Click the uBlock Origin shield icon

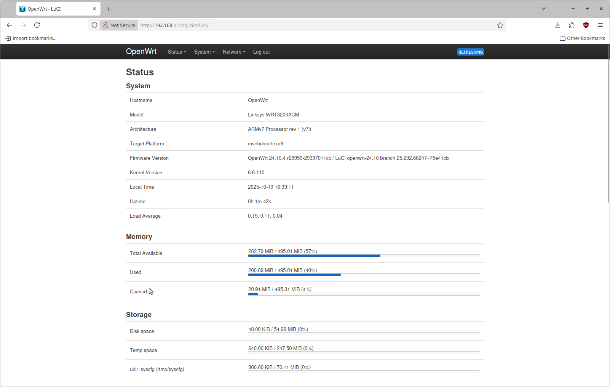(x=586, y=25)
